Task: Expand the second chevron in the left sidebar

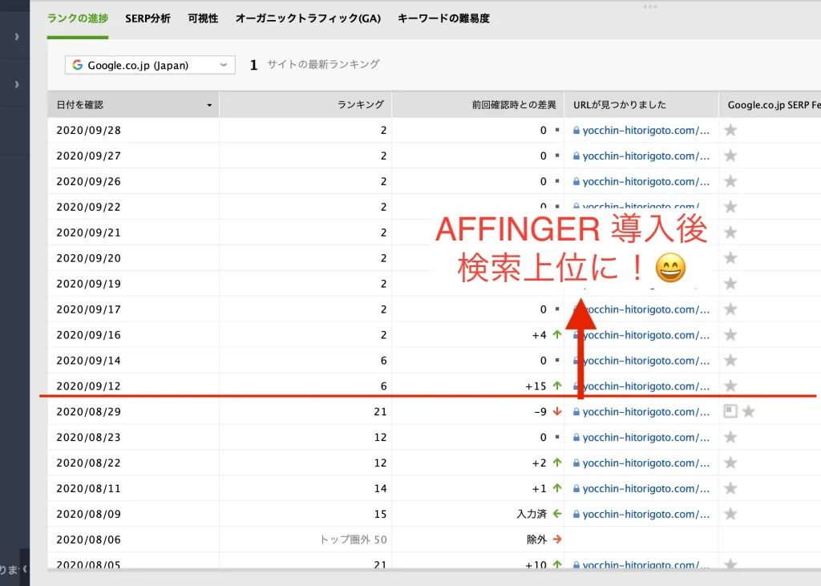Action: tap(17, 84)
